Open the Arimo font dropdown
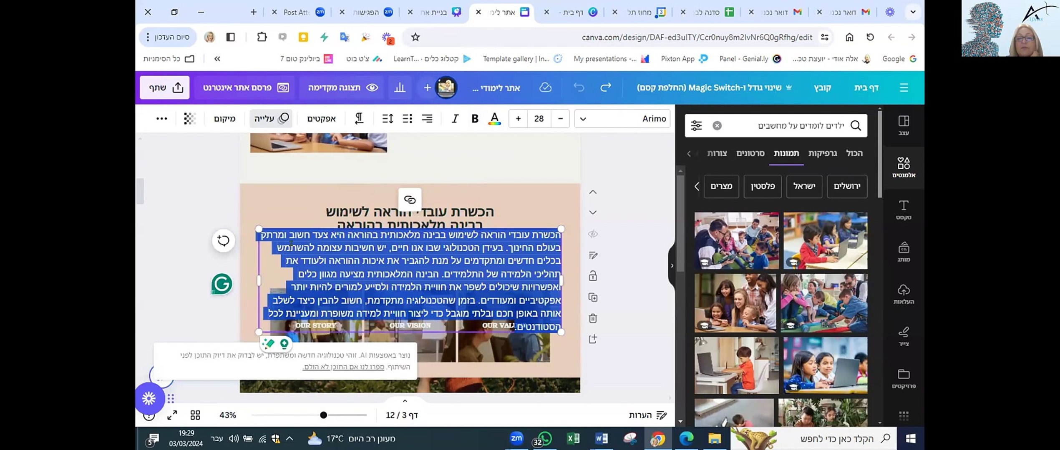Viewport: 1060px width, 450px height. click(x=622, y=119)
